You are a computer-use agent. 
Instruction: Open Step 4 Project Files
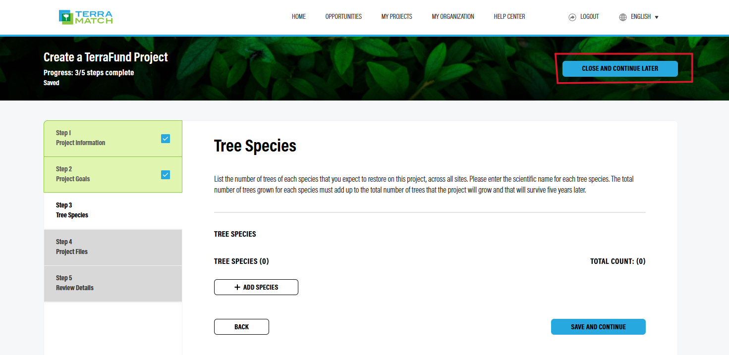point(112,247)
